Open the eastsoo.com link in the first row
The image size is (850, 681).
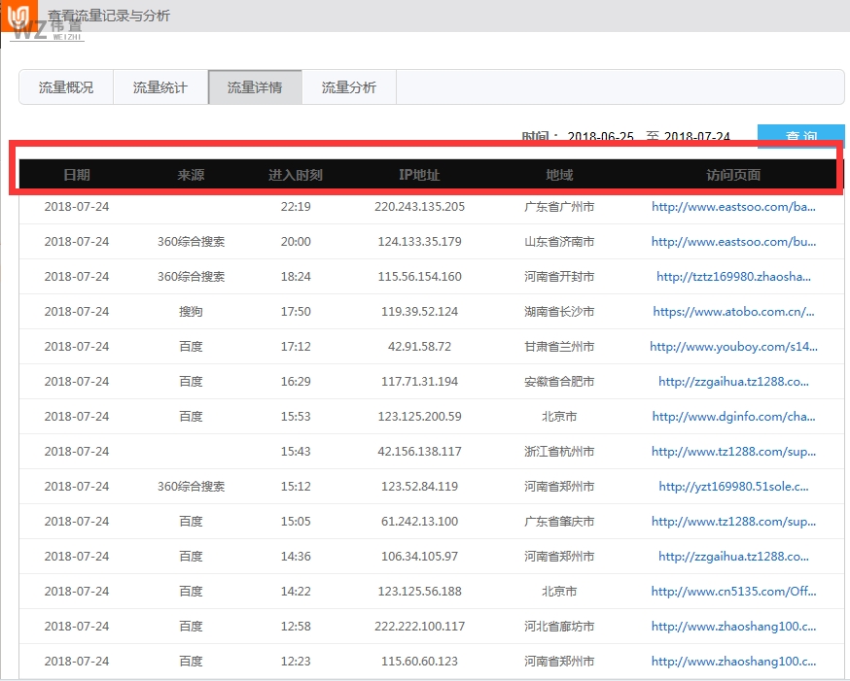(x=736, y=207)
